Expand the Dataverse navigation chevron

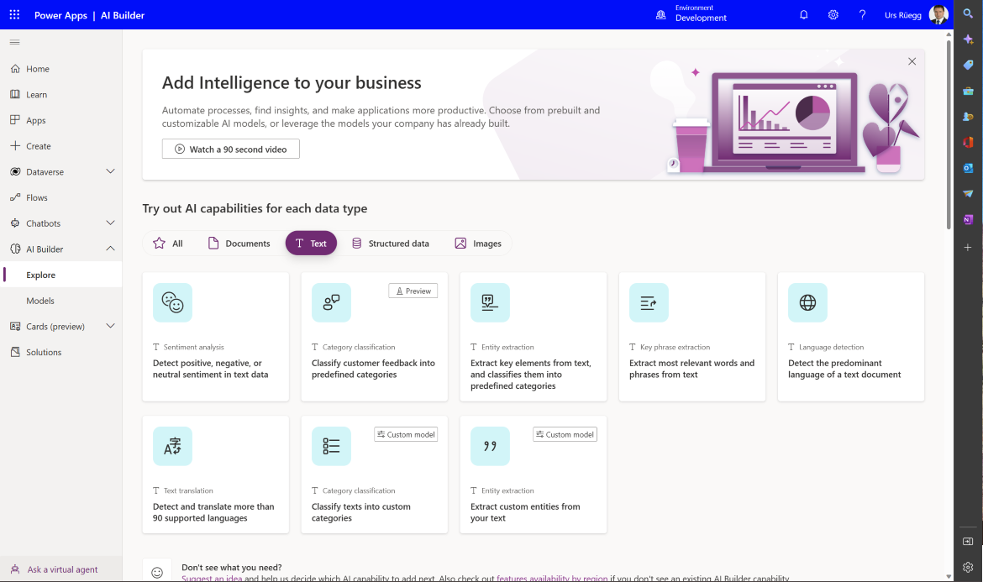pyautogui.click(x=110, y=171)
